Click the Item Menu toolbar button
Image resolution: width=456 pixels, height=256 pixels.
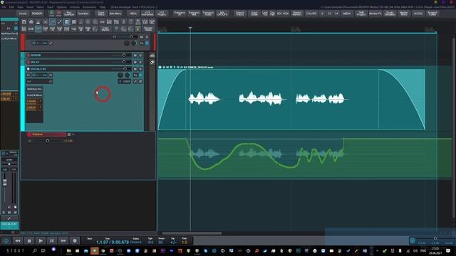(115, 14)
